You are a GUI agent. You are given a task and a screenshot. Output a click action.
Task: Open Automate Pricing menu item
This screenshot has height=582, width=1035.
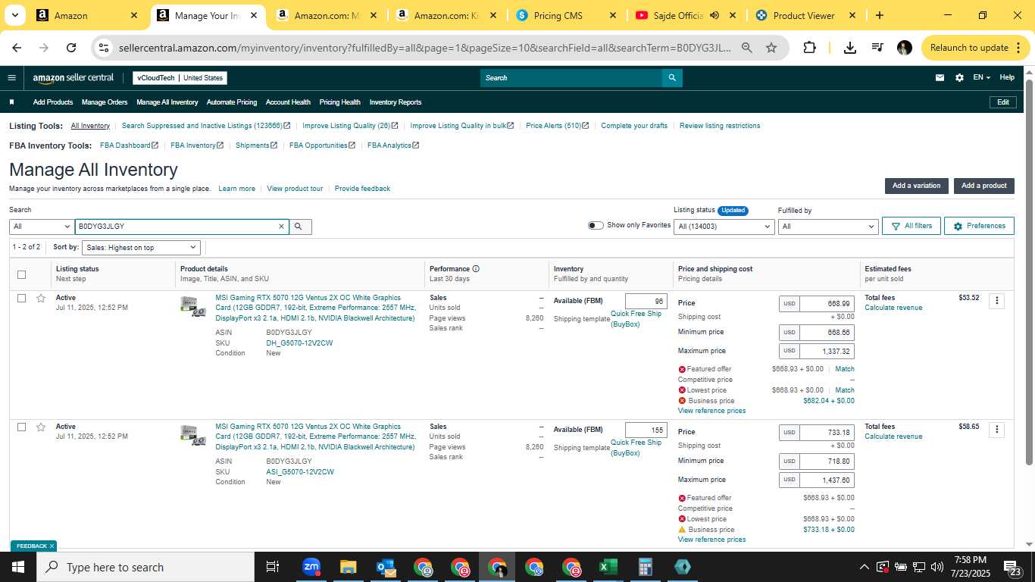232,102
